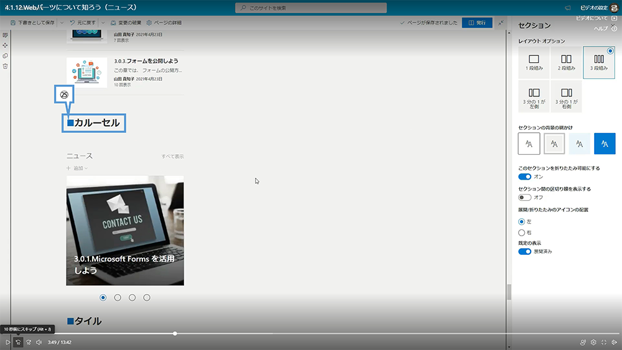
Task: Expand the undo dropdown arrow
Action: coord(103,22)
